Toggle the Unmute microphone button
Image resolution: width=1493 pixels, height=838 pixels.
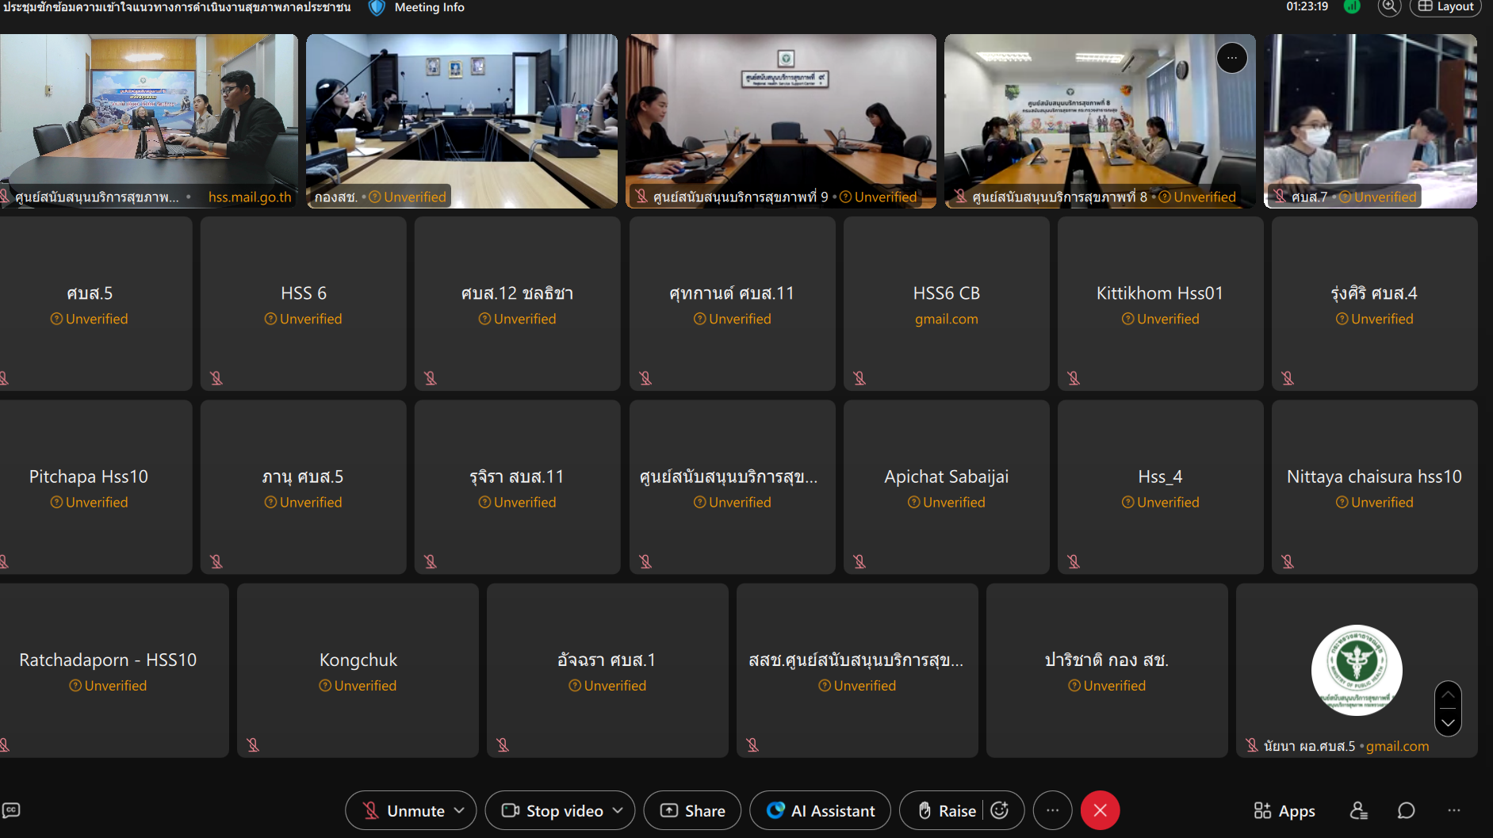pos(404,810)
